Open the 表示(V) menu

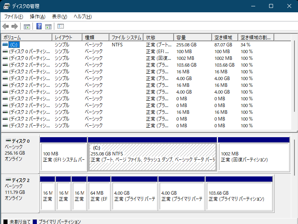click(59, 17)
